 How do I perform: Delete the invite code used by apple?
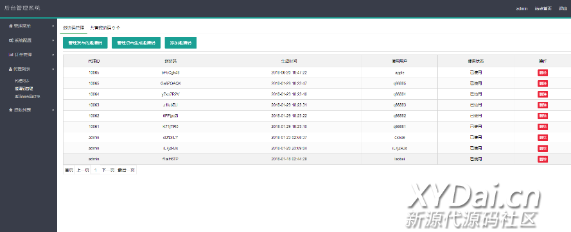[543, 72]
